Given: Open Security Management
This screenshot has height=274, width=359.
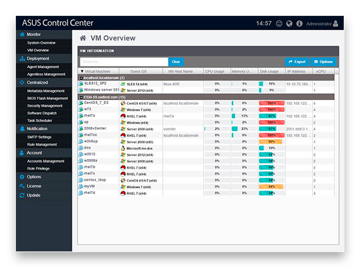Looking at the screenshot, I should point(44,105).
